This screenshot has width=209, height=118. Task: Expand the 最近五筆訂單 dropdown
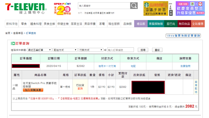point(39,50)
